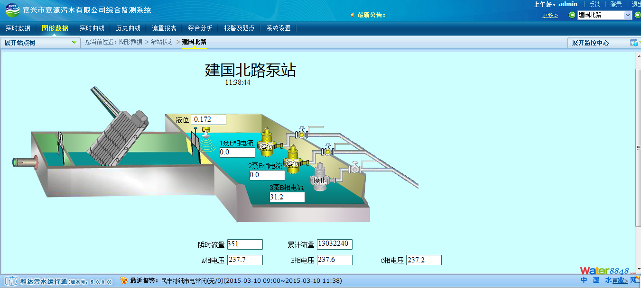This screenshot has width=641, height=288.
Task: Click the 反馈 feedback link
Action: point(595,4)
